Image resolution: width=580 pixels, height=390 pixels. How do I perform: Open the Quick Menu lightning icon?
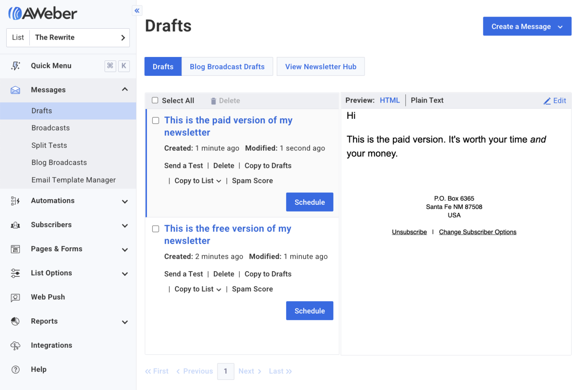pos(15,66)
